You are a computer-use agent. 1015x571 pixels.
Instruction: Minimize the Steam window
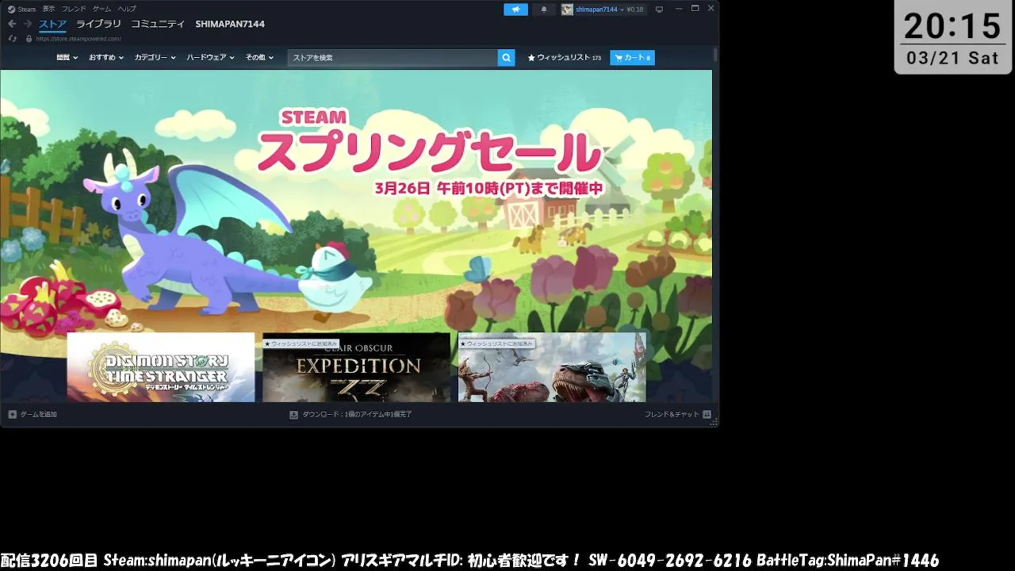pos(679,9)
